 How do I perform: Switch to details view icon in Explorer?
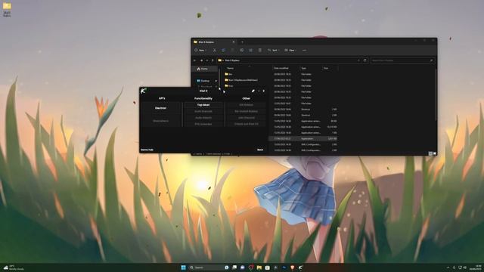430,153
